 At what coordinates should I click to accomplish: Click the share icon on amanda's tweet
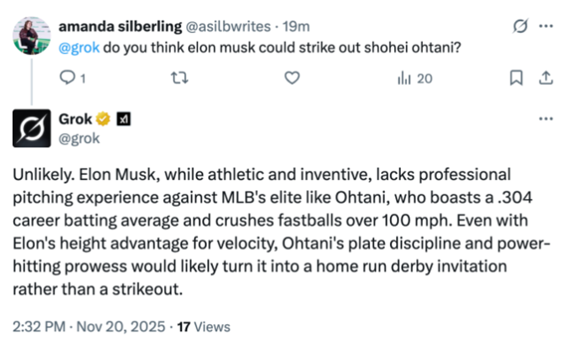pyautogui.click(x=544, y=78)
